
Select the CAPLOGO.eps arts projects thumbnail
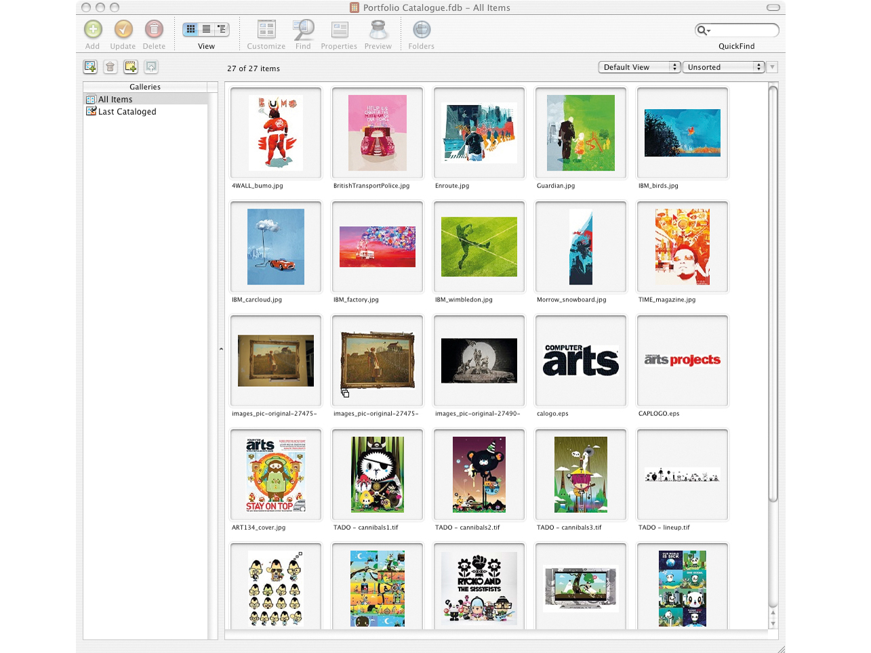[683, 360]
